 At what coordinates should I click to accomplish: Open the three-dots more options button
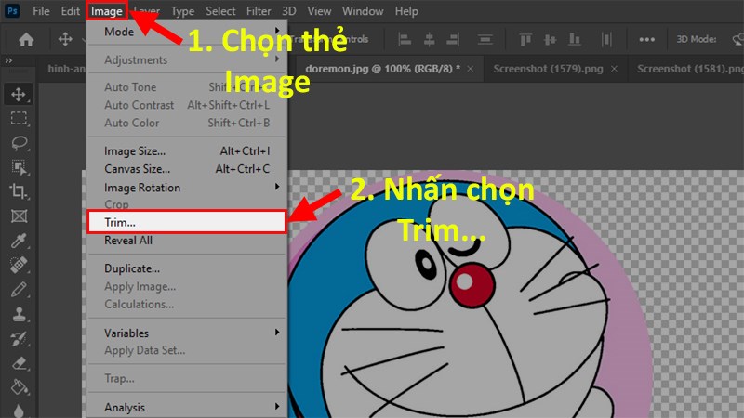click(x=646, y=39)
